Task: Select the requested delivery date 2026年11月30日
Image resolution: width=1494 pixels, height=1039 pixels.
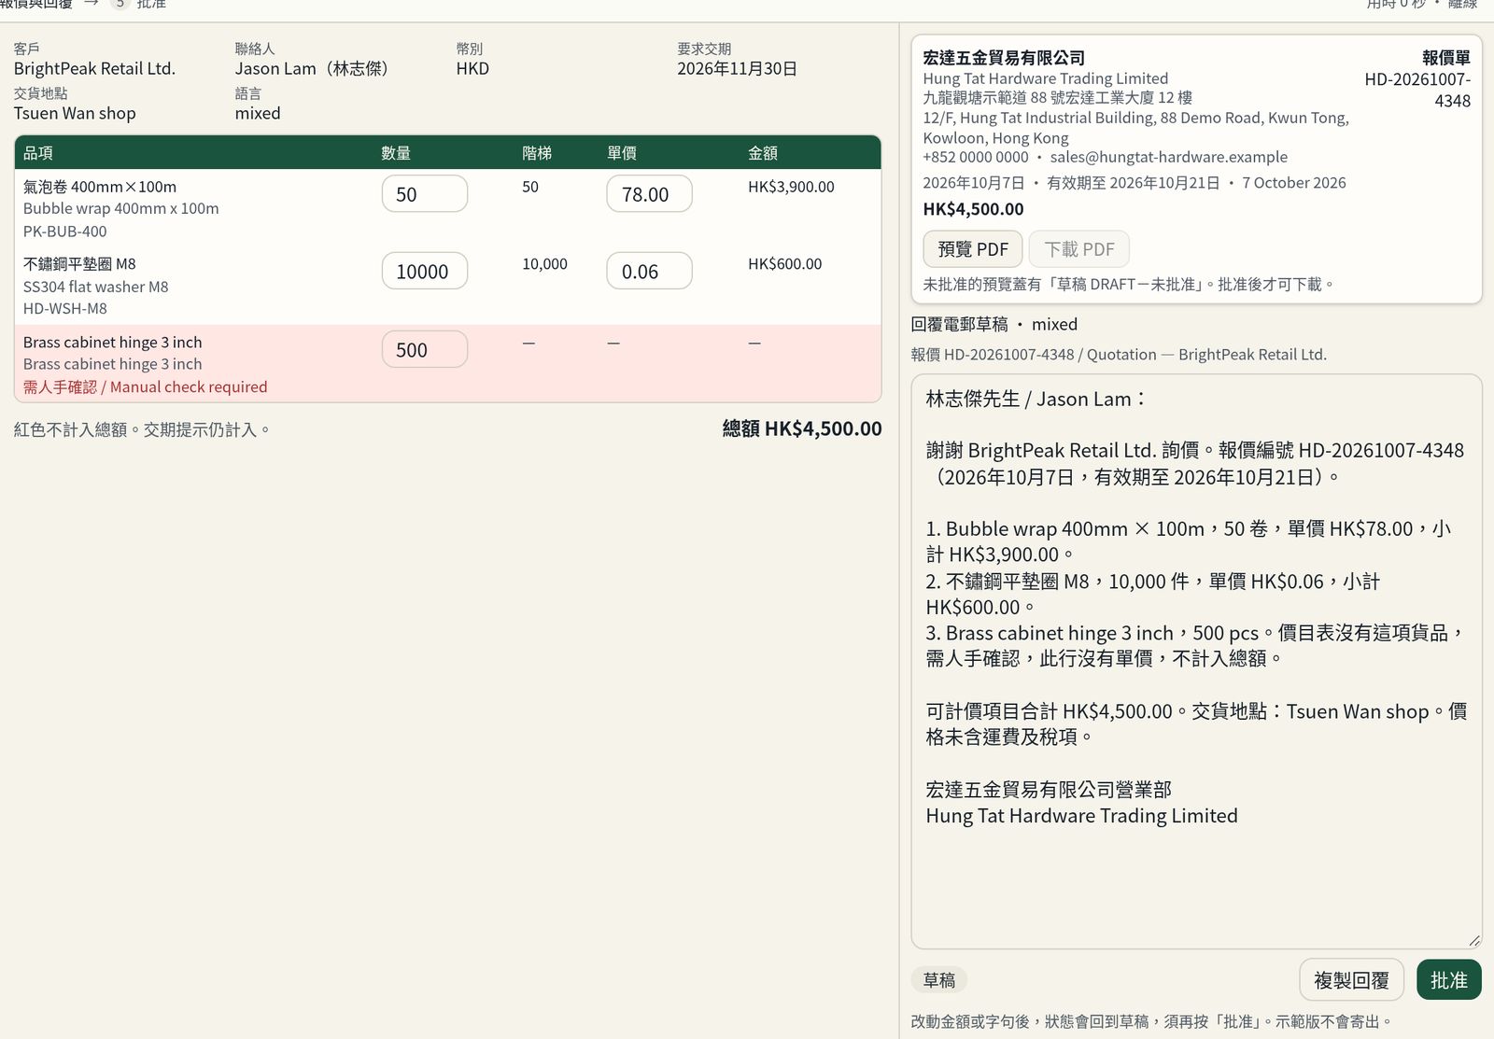Action: pyautogui.click(x=737, y=68)
